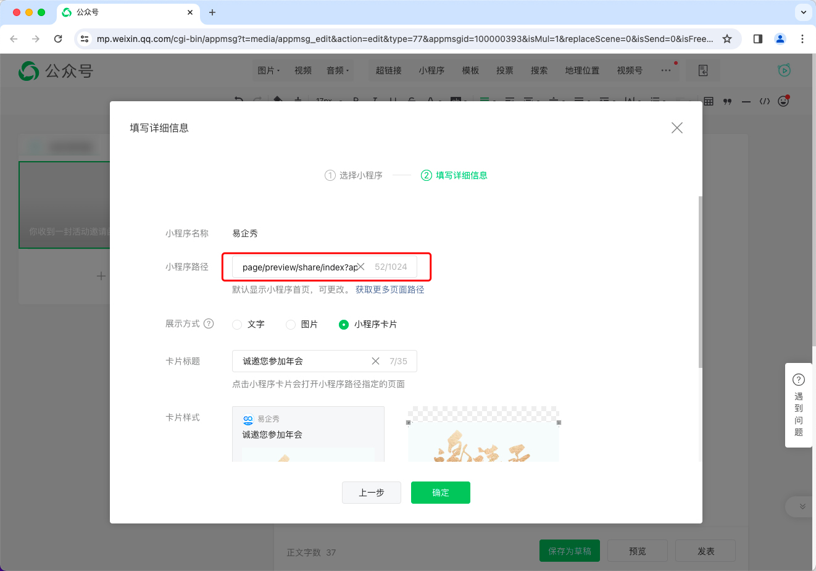Screen dimensions: 816x571
Task: Click the 超链接 menu item
Action: [x=388, y=70]
